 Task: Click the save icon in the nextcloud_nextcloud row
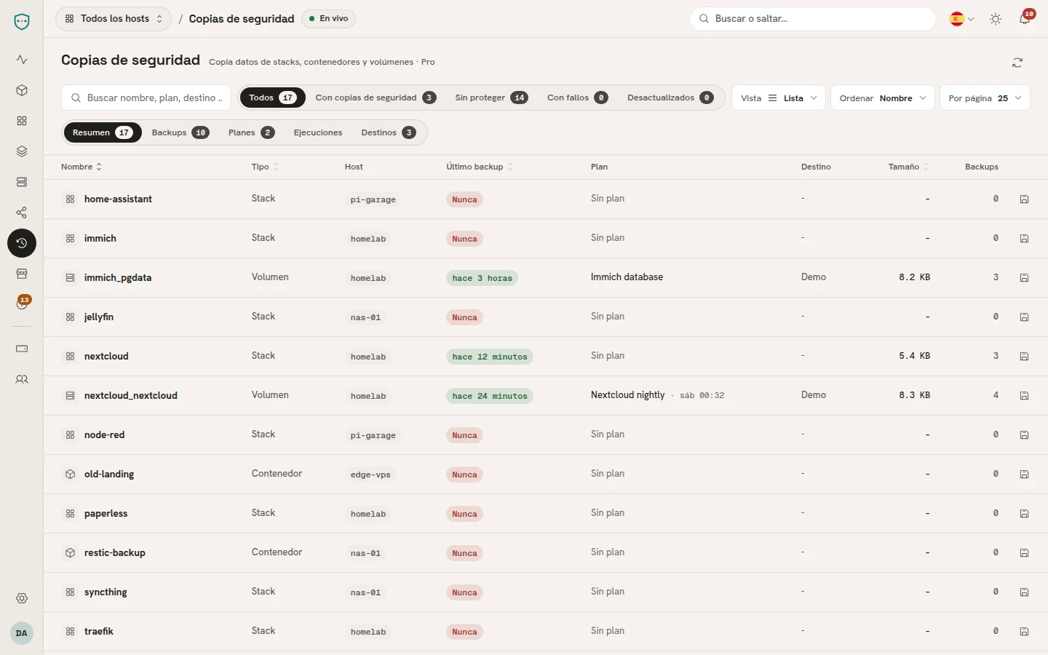pyautogui.click(x=1024, y=396)
